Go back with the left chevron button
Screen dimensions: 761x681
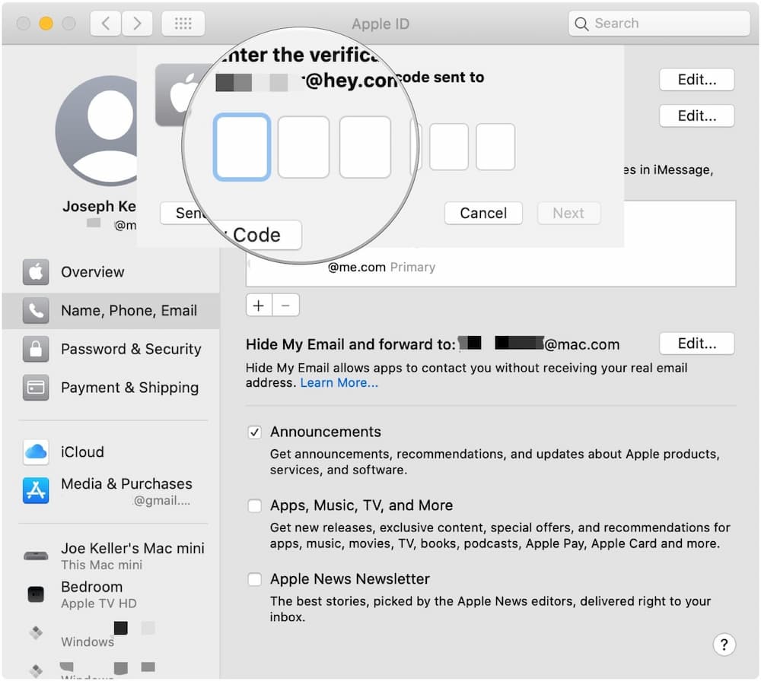coord(106,24)
